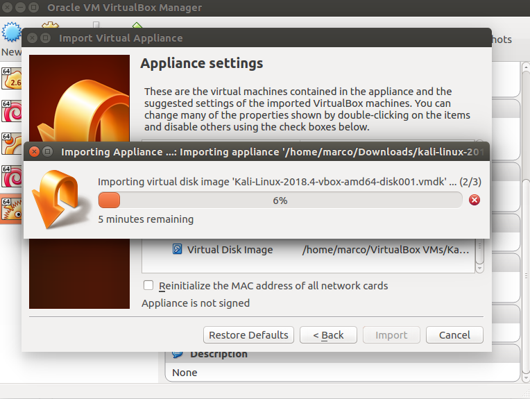The height and width of the screenshot is (399, 530).
Task: Click the Snapshots tab in VirtualBox Manager
Action: pos(502,40)
